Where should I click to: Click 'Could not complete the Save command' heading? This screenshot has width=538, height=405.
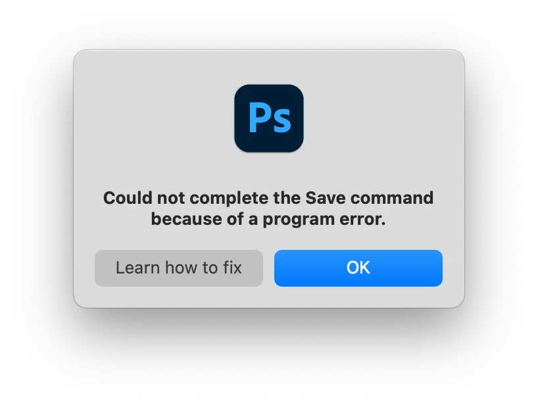point(268,198)
